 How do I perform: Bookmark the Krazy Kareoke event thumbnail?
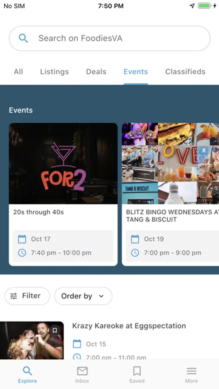(55, 331)
